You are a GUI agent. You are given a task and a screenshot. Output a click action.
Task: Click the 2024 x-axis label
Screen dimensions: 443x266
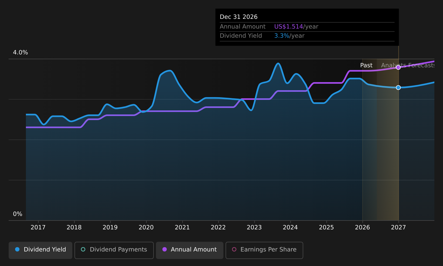(x=290, y=227)
